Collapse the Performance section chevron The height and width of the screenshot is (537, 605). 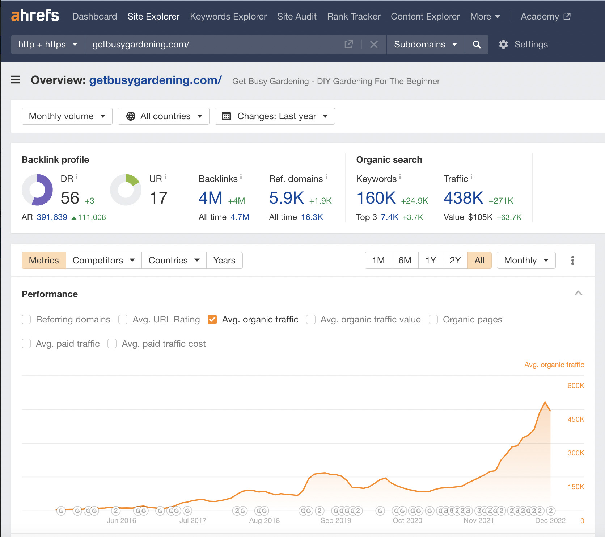pos(578,294)
